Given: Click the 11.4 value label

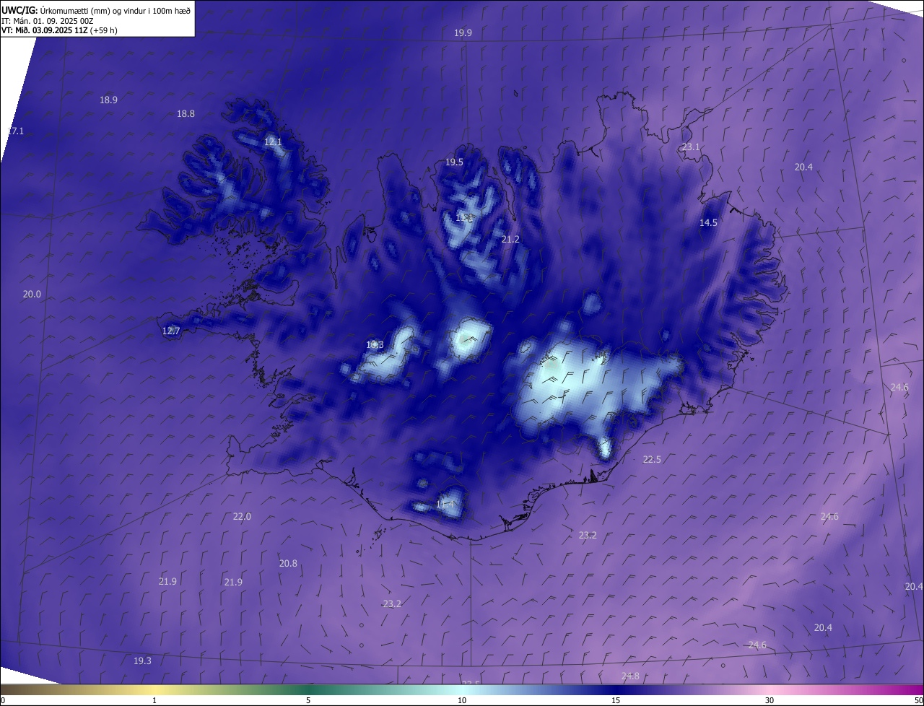Looking at the screenshot, I should (445, 504).
